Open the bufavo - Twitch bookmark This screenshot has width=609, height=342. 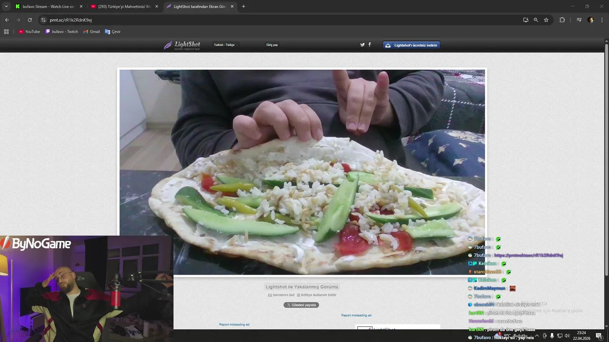click(x=62, y=32)
